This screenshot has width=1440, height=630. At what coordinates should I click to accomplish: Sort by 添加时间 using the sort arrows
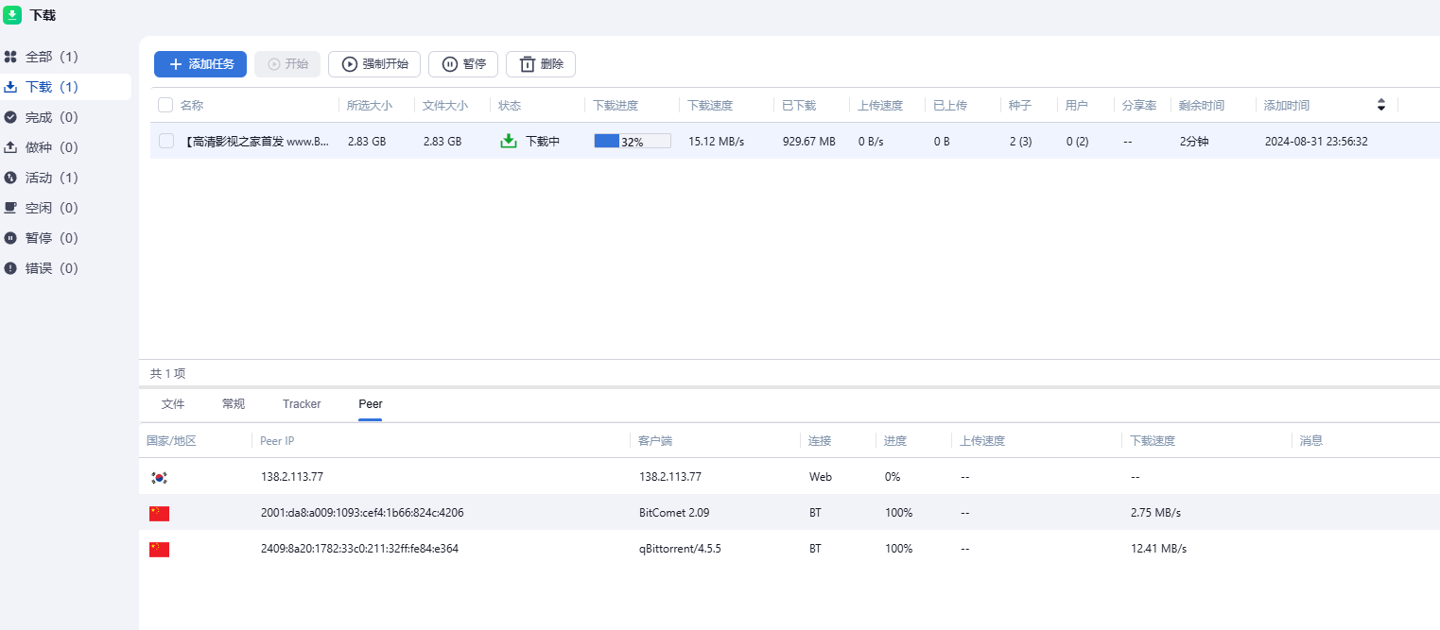1380,105
